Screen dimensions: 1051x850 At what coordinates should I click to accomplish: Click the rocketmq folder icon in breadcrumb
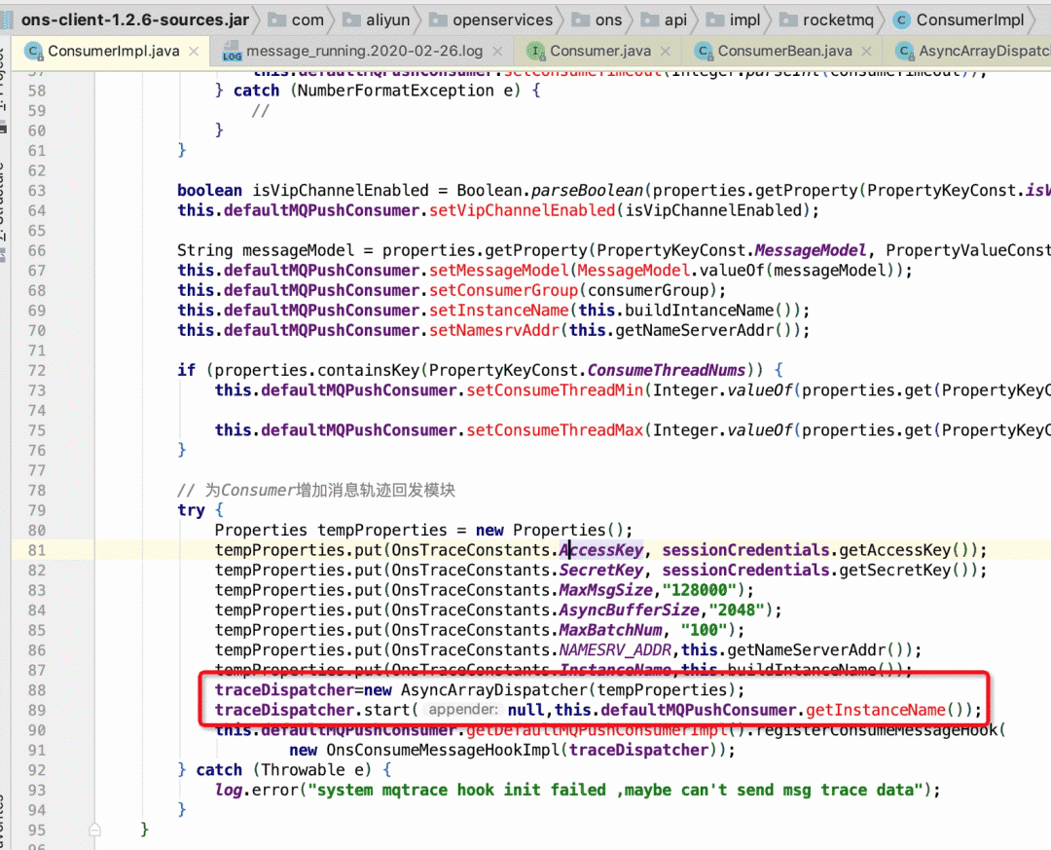(788, 20)
